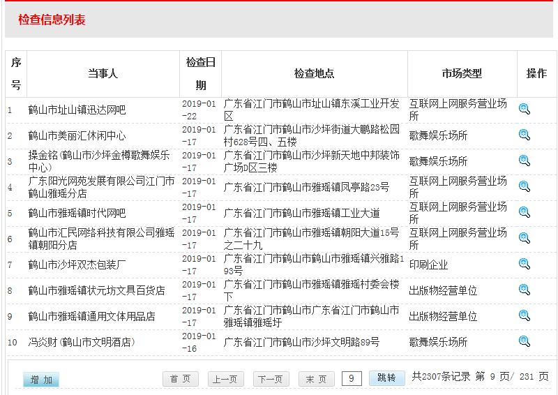558x395 pixels.
Task: Click the 检查日期 column header
Action: click(201, 73)
